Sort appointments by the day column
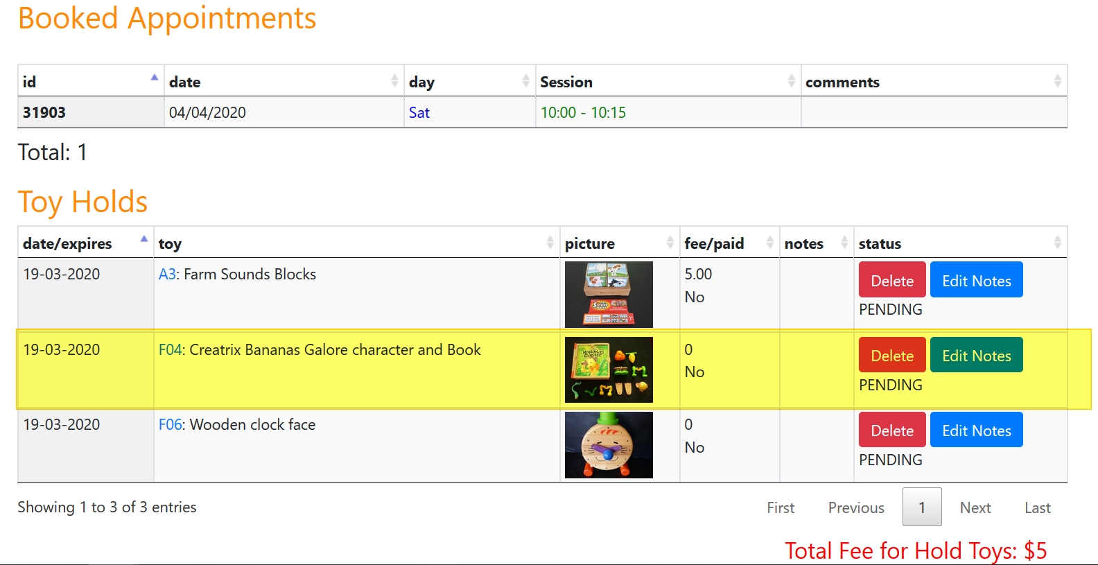This screenshot has height=565, width=1098. pos(469,82)
